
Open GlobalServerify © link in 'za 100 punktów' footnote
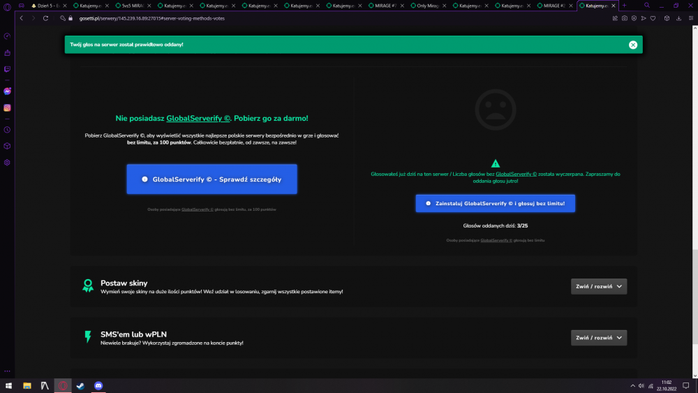[x=198, y=209]
